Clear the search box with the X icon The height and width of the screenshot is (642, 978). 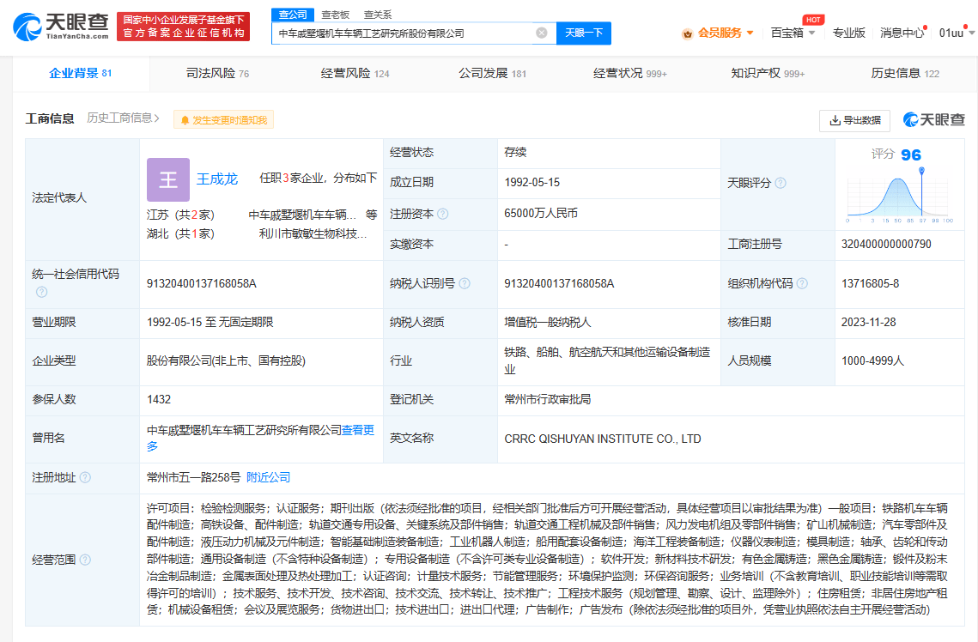542,33
